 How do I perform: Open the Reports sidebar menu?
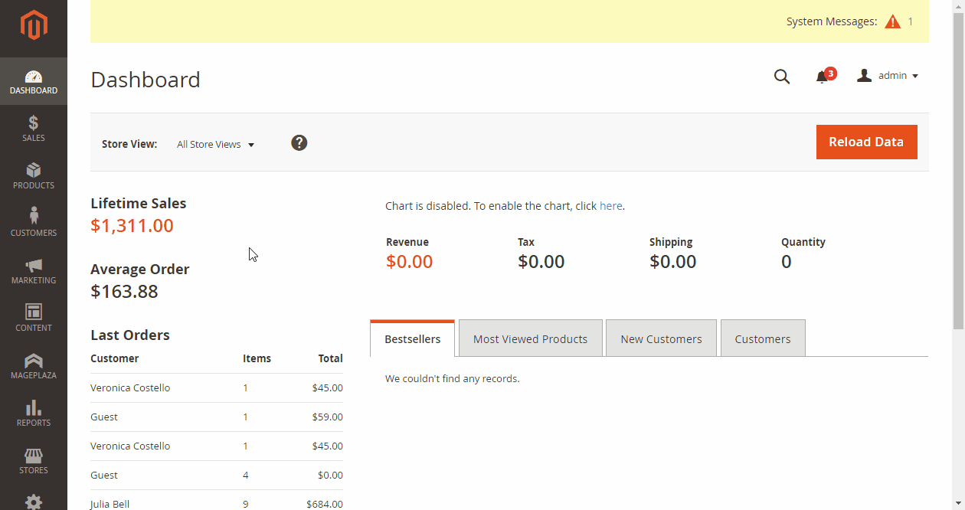pos(34,414)
